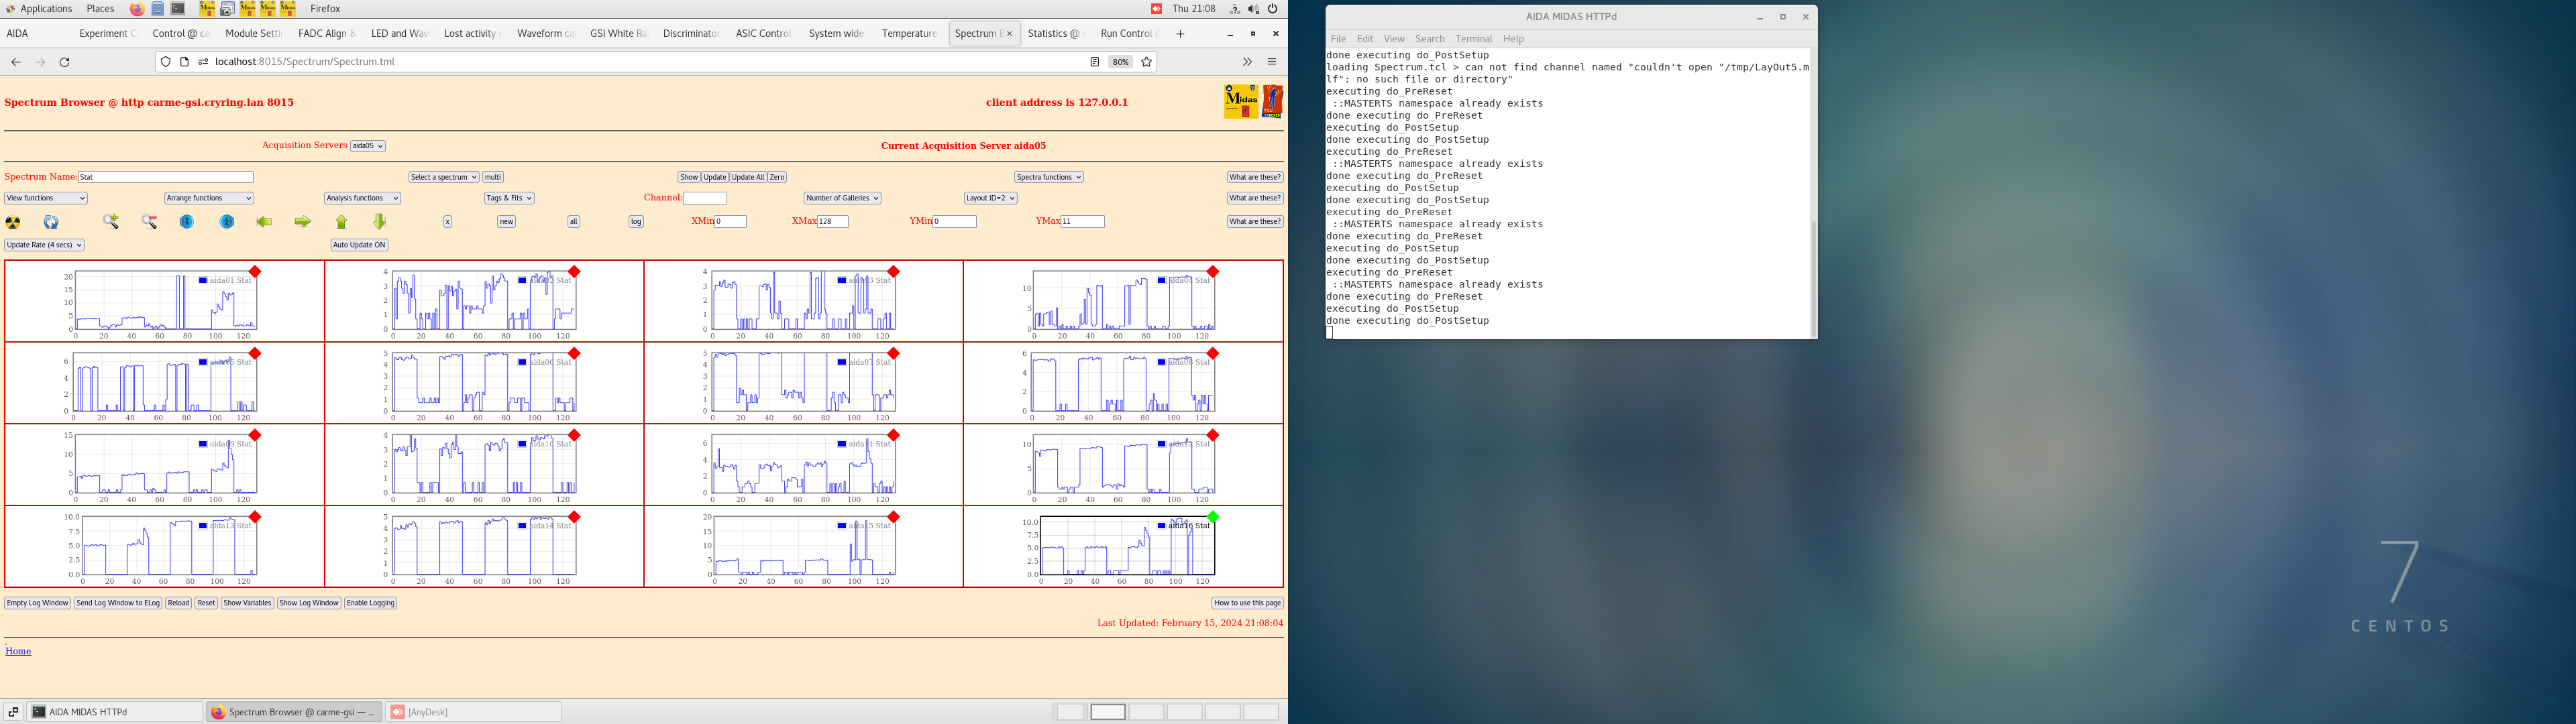Click the green up arrow icon
This screenshot has width=2576, height=724.
pos(341,222)
